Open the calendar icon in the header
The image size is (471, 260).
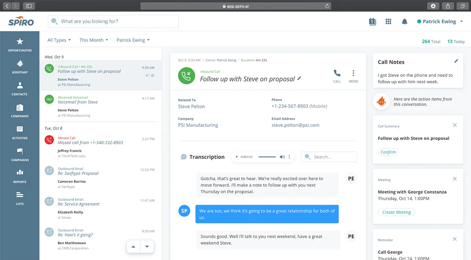point(372,22)
